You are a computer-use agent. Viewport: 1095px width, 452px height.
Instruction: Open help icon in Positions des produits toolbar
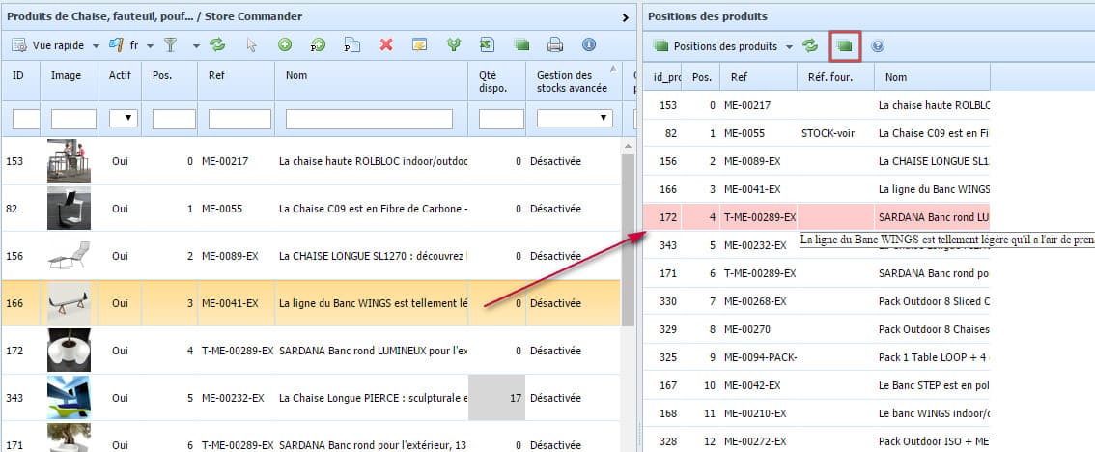(x=878, y=45)
